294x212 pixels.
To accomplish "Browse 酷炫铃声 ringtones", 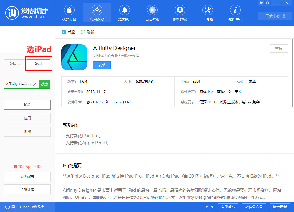I will 124,13.
